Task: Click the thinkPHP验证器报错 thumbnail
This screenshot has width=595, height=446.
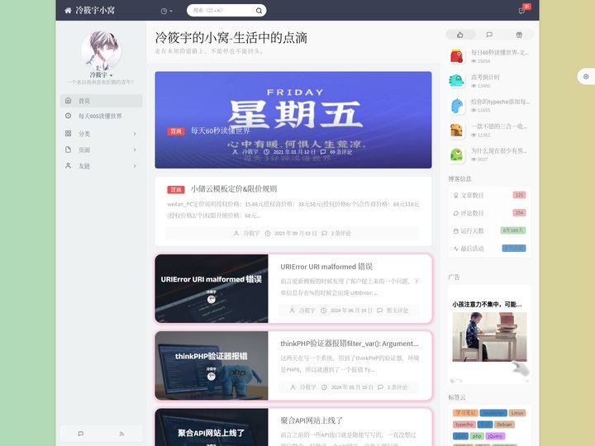Action: pos(212,366)
